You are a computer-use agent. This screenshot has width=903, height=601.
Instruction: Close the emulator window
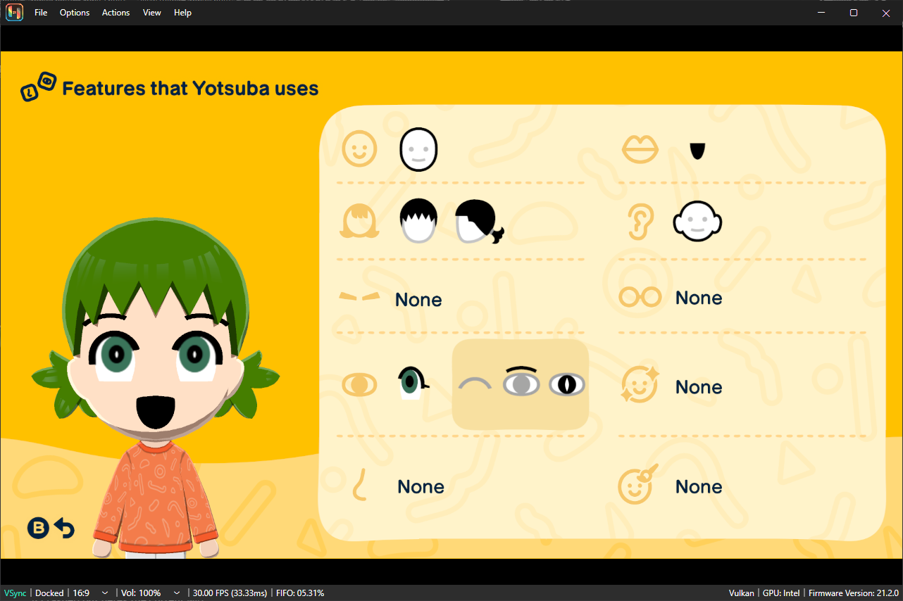pyautogui.click(x=886, y=13)
